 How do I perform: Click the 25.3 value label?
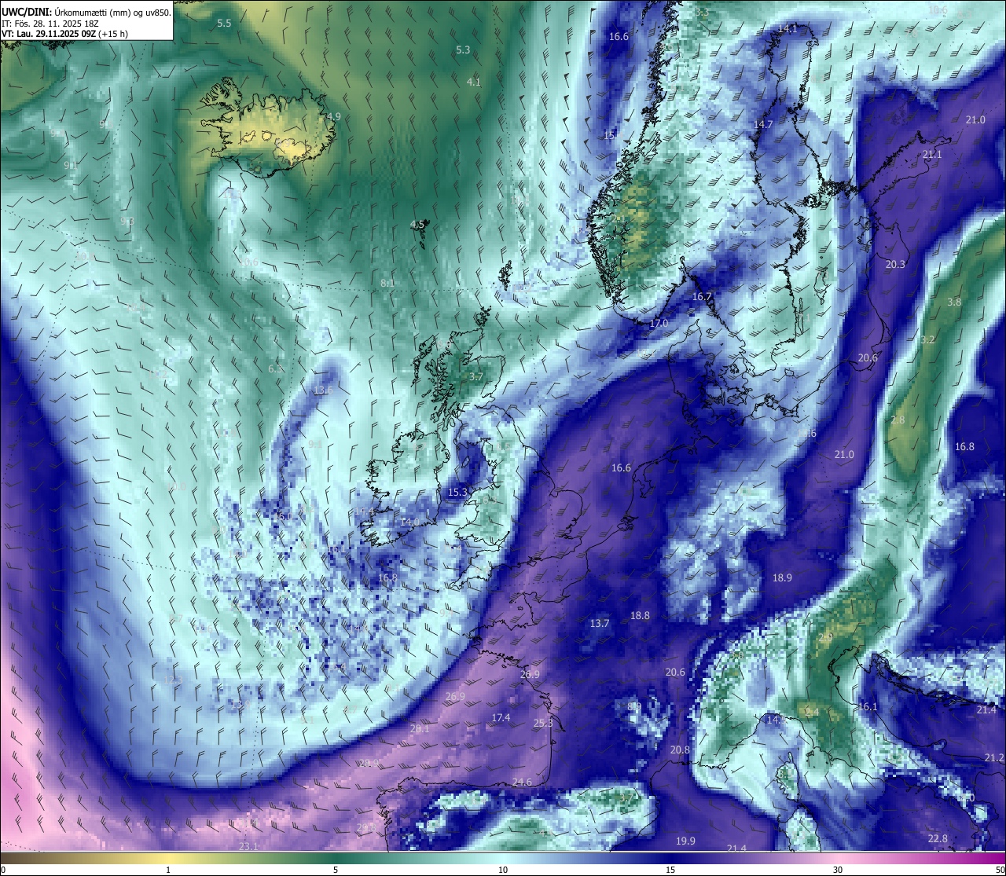pyautogui.click(x=543, y=723)
